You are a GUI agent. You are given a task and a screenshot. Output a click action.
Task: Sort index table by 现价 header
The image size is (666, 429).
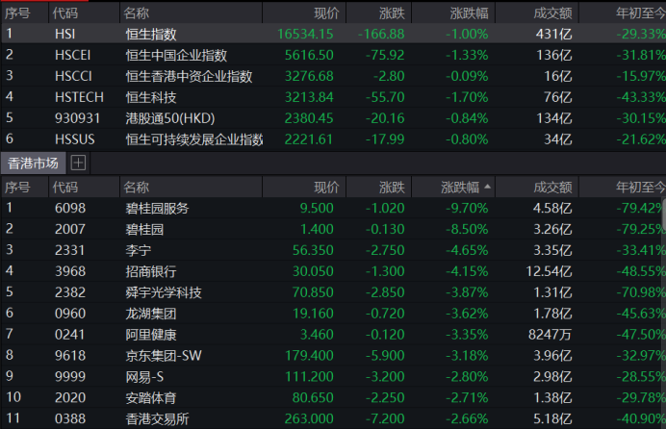(x=304, y=13)
